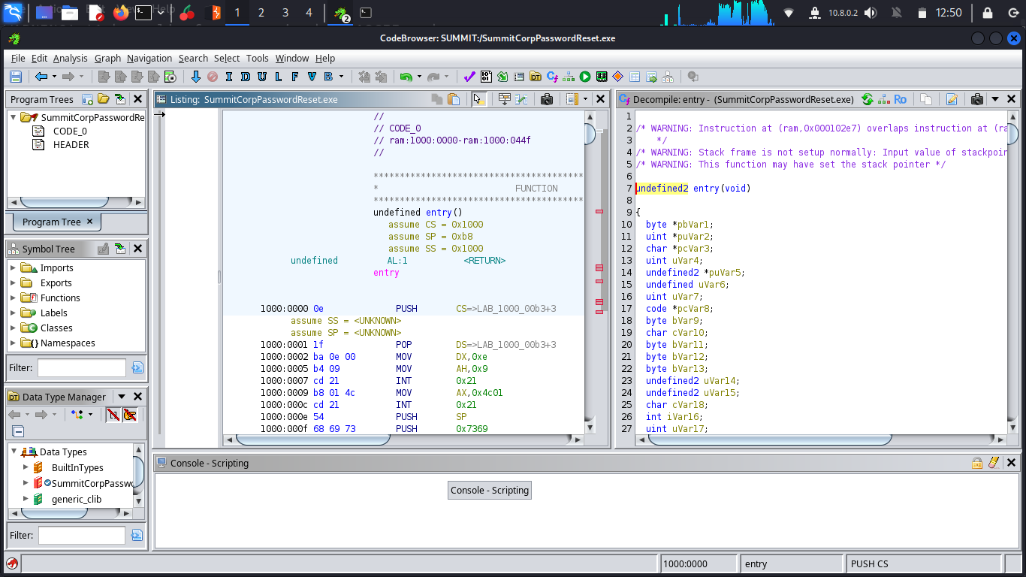1026x577 pixels.
Task: Click the Save program icon in toolbar
Action: pos(15,77)
